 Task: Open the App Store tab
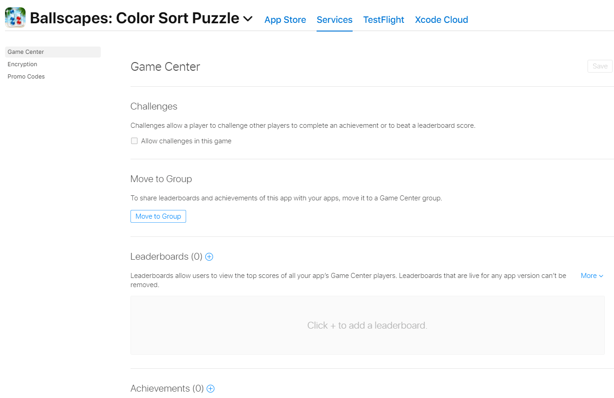pyautogui.click(x=285, y=20)
